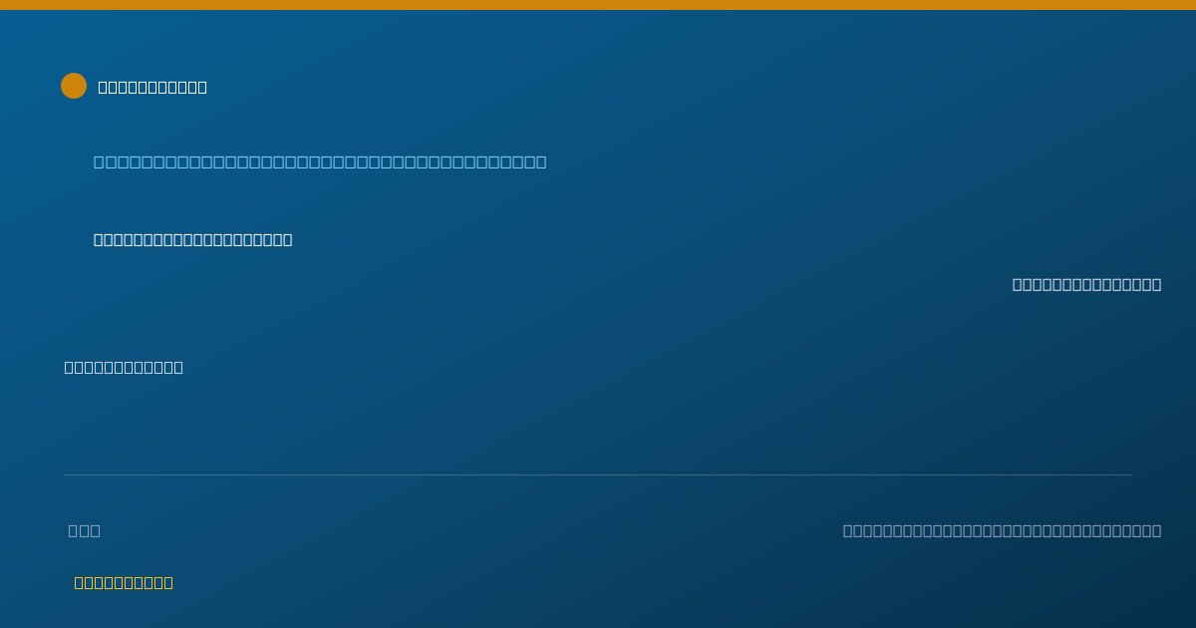Select the end of the yellow bottom-left text

168,582
